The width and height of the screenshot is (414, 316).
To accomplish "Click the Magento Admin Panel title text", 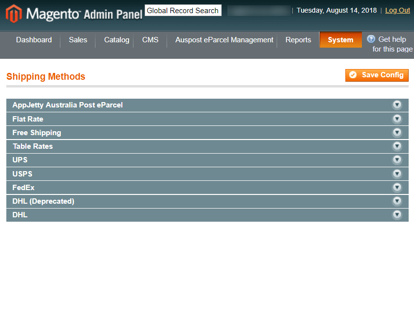I will [x=84, y=14].
